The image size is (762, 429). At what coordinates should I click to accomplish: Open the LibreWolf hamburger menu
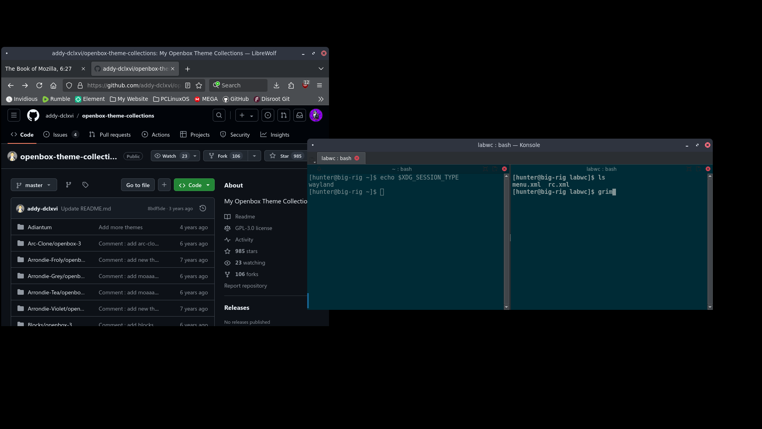[319, 85]
